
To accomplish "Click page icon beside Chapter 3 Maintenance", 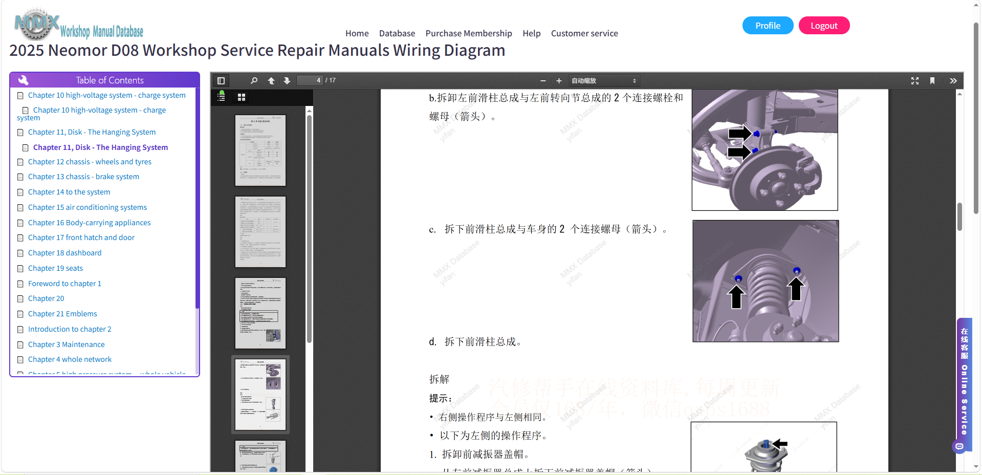I will [20, 345].
